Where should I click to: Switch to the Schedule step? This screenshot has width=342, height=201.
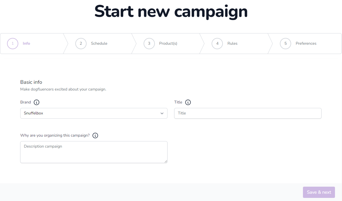99,43
